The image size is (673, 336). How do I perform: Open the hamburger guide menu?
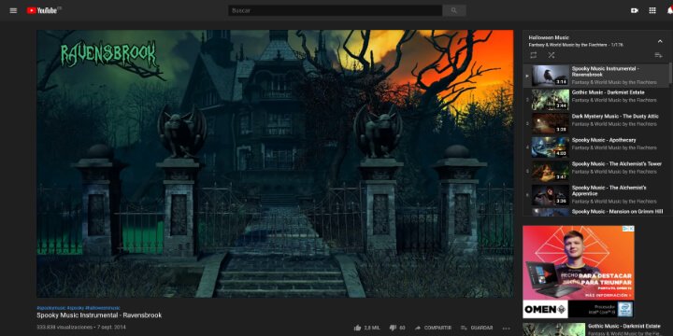click(x=13, y=10)
